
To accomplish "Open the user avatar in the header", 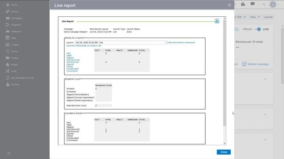I will pos(273,4).
